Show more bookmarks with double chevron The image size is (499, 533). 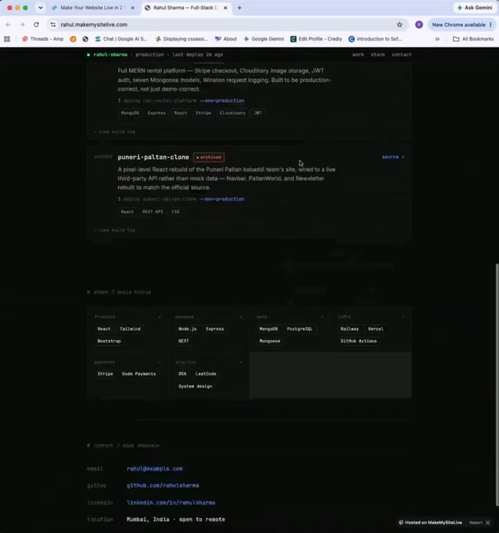click(437, 39)
